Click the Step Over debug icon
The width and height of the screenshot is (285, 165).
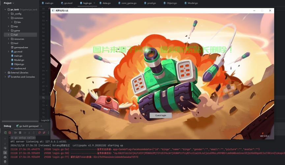pyautogui.click(x=25, y=133)
